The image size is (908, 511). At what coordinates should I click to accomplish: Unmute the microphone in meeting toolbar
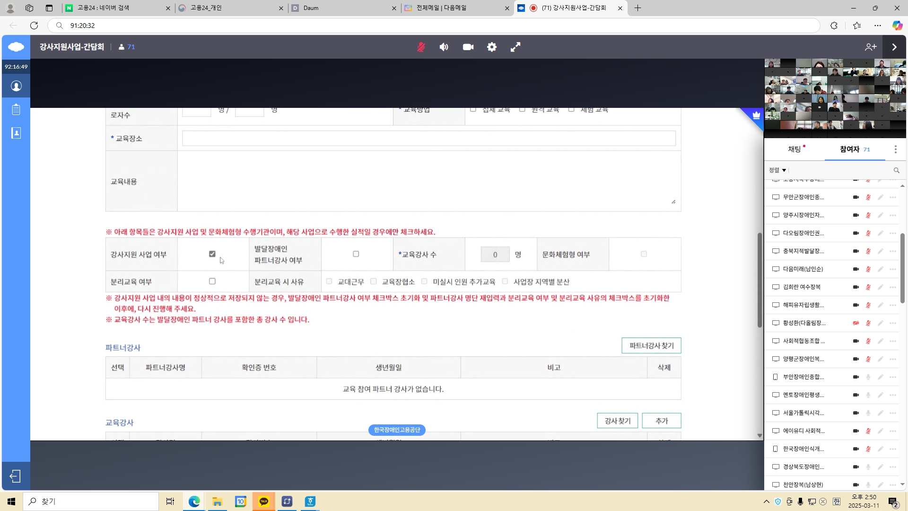point(420,47)
